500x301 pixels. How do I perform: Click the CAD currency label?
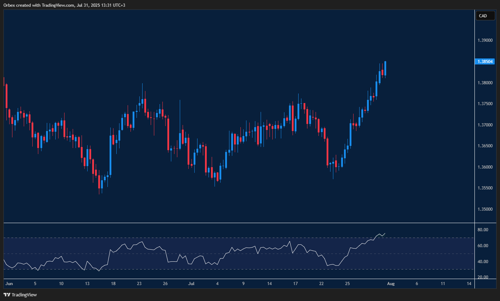pyautogui.click(x=485, y=16)
